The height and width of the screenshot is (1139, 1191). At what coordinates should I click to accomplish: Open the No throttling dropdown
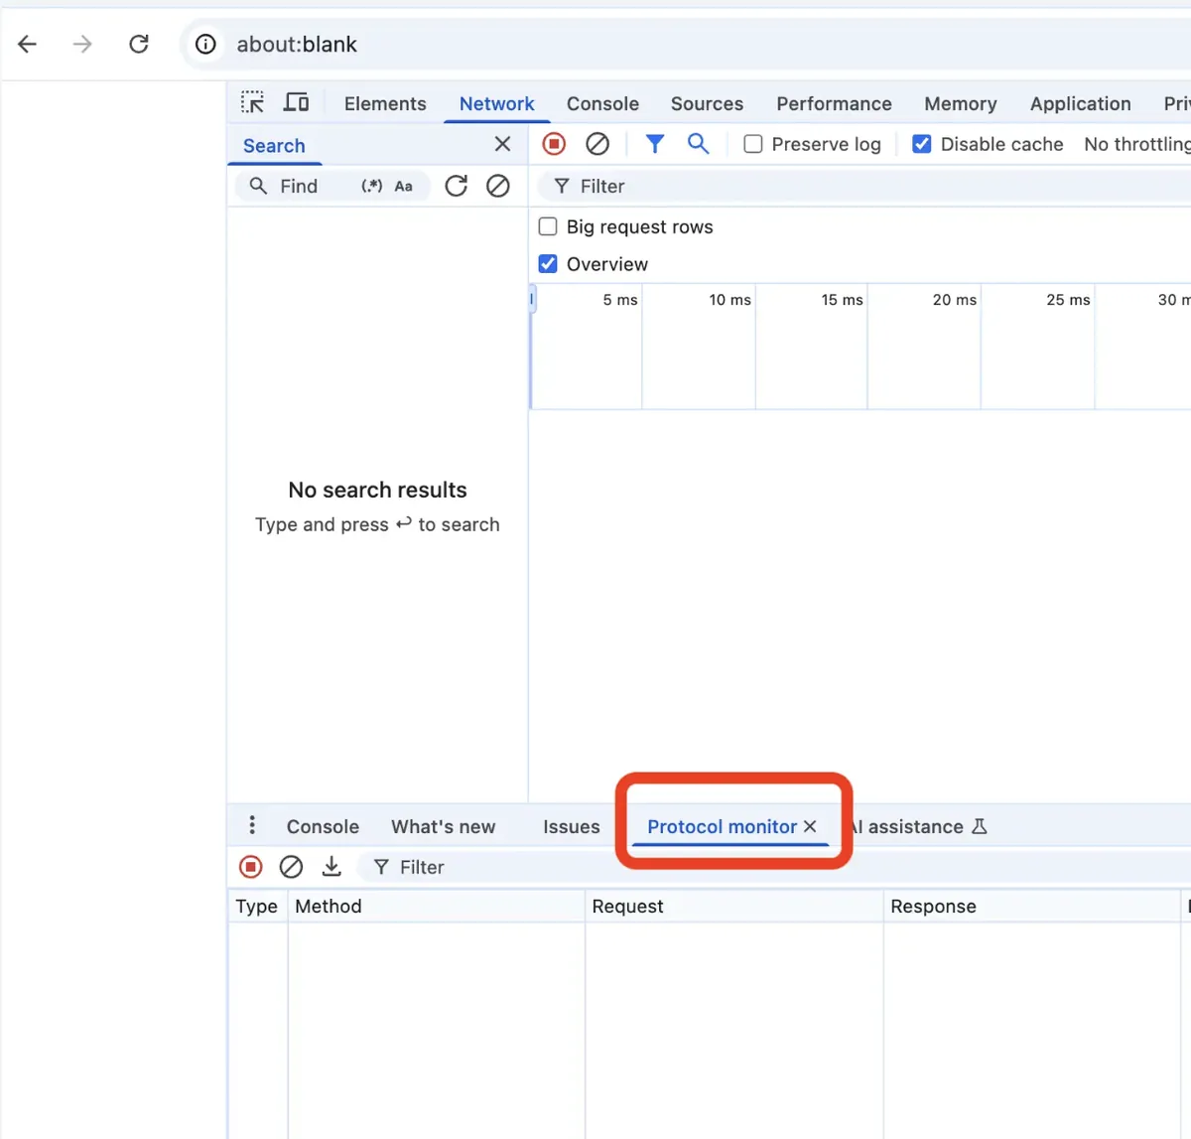click(x=1136, y=144)
